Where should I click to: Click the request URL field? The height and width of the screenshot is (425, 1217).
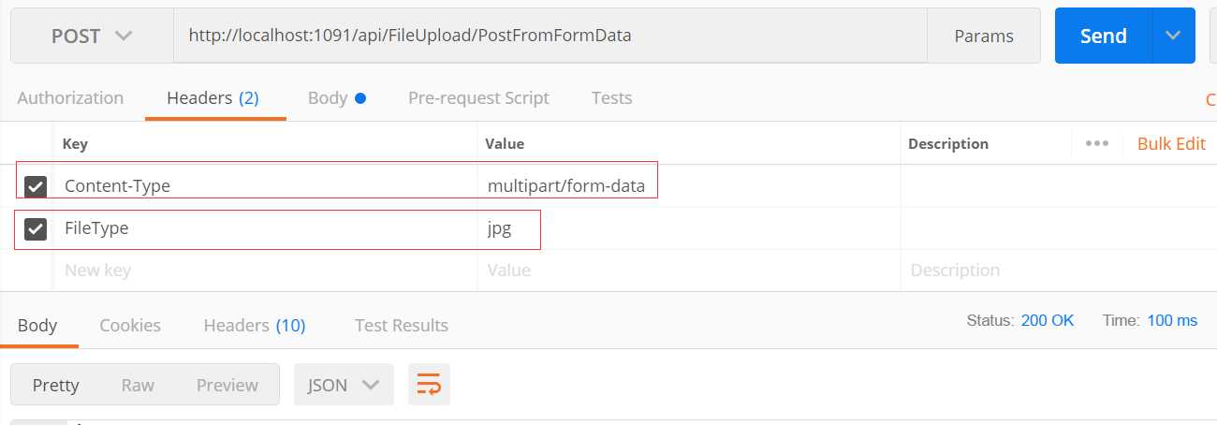coord(550,36)
